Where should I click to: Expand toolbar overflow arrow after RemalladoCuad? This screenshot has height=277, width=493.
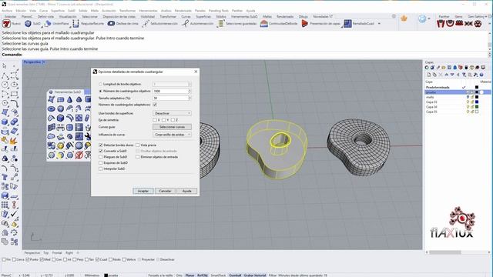pyautogui.click(x=379, y=24)
